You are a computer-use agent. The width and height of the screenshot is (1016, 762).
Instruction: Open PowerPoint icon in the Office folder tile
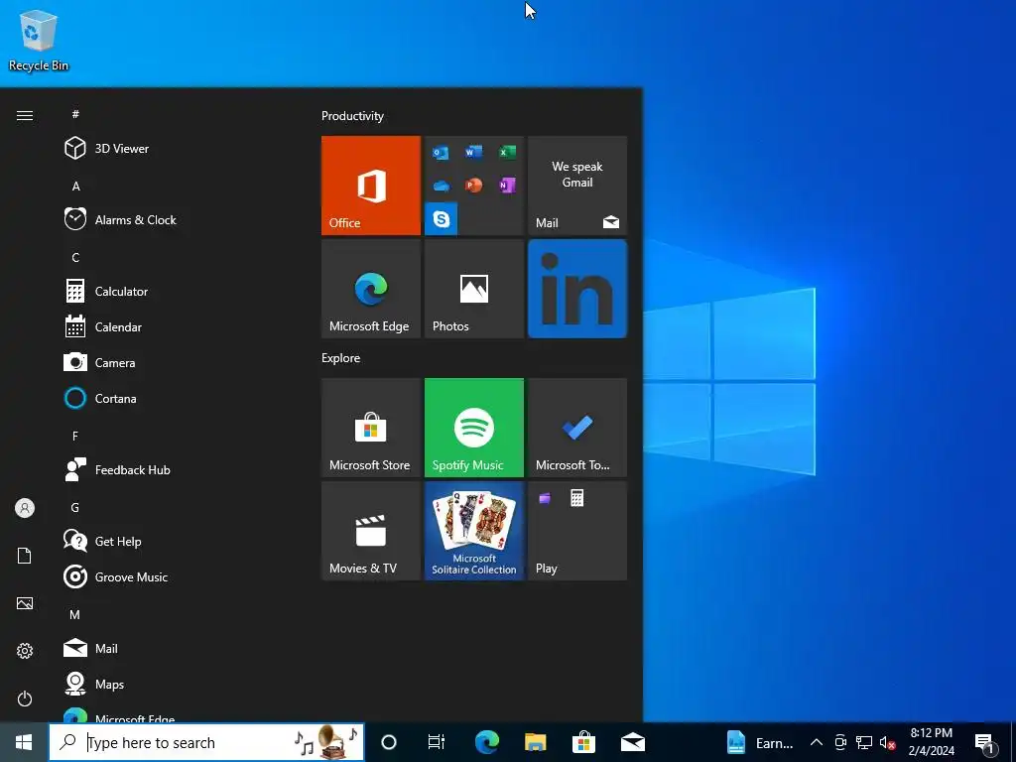coord(473,186)
